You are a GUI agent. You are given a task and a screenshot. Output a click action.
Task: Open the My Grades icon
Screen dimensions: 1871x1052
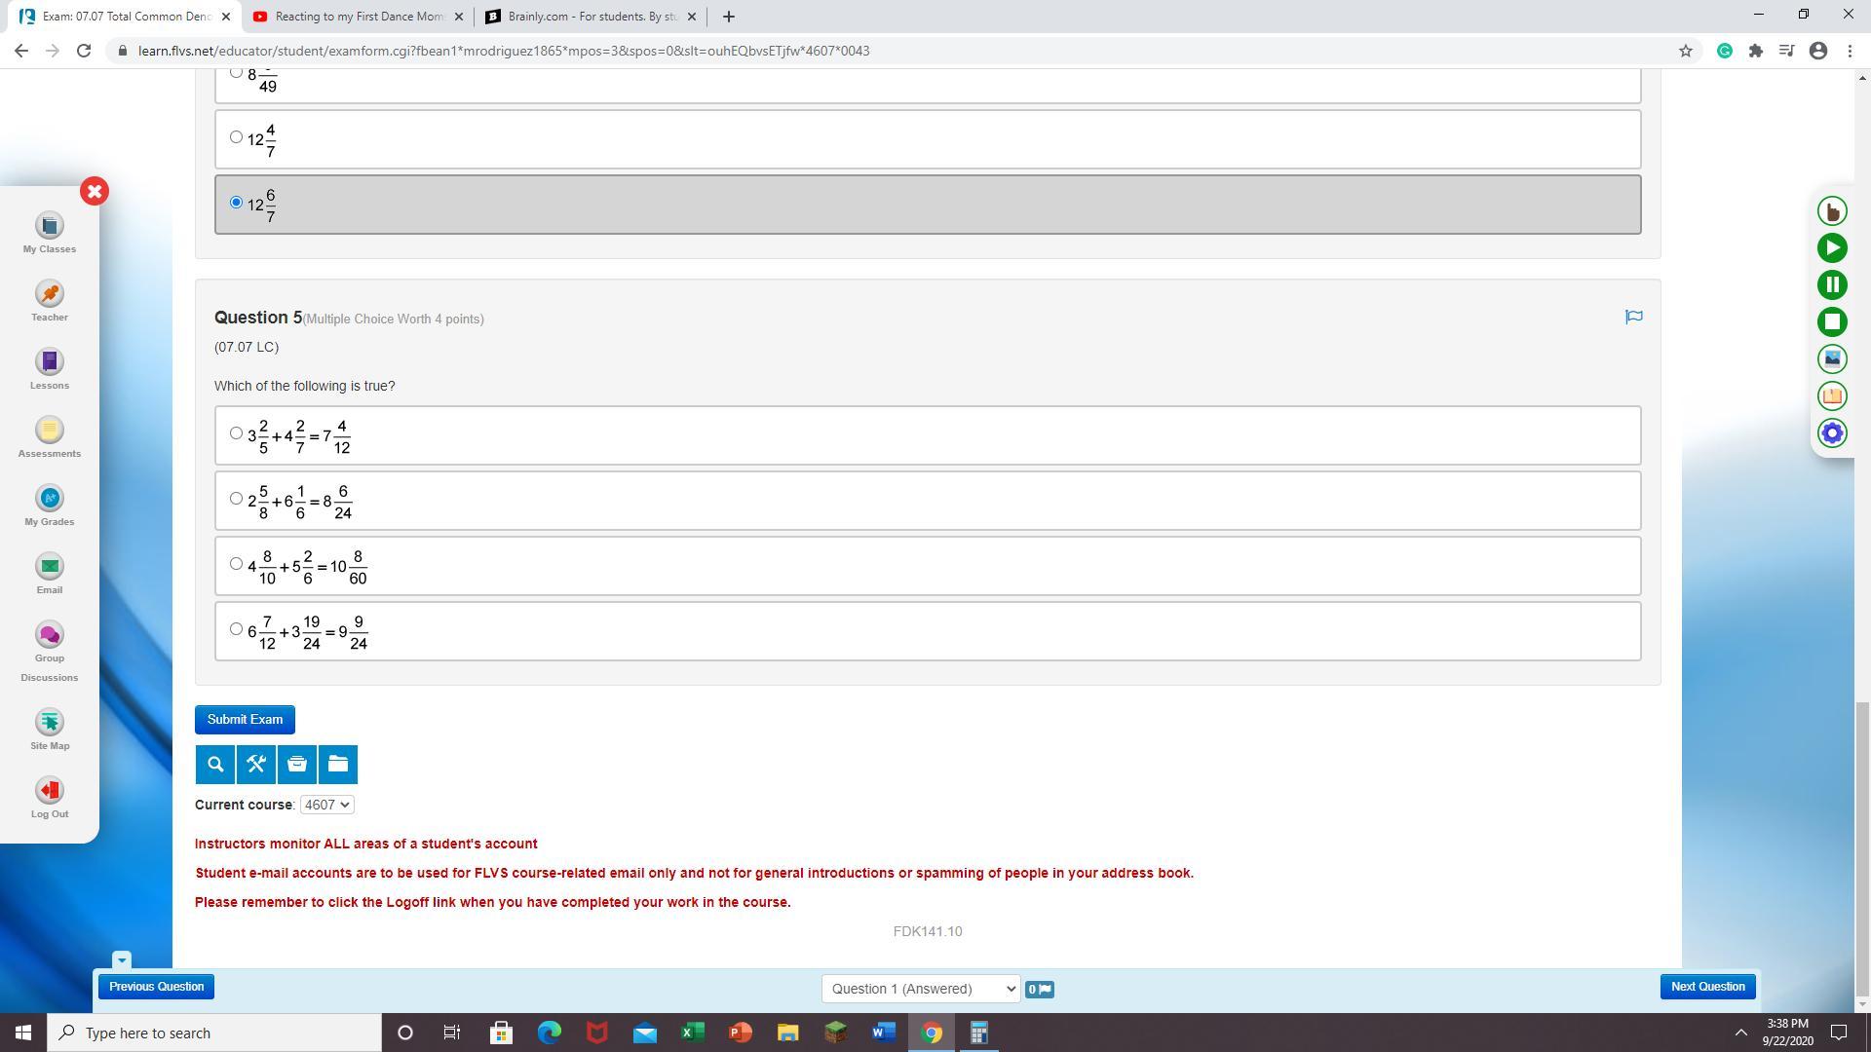[x=50, y=499]
